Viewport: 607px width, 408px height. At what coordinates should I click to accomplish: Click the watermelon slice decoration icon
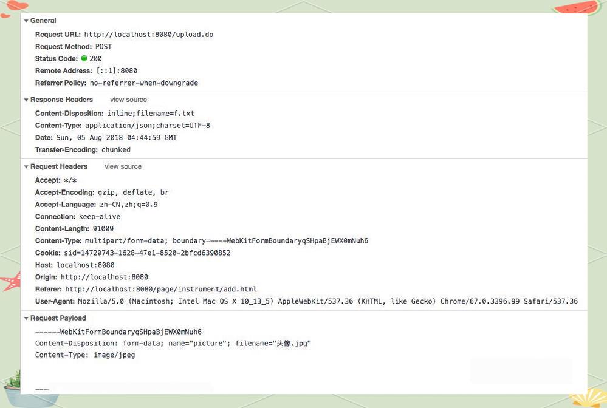(577, 7)
